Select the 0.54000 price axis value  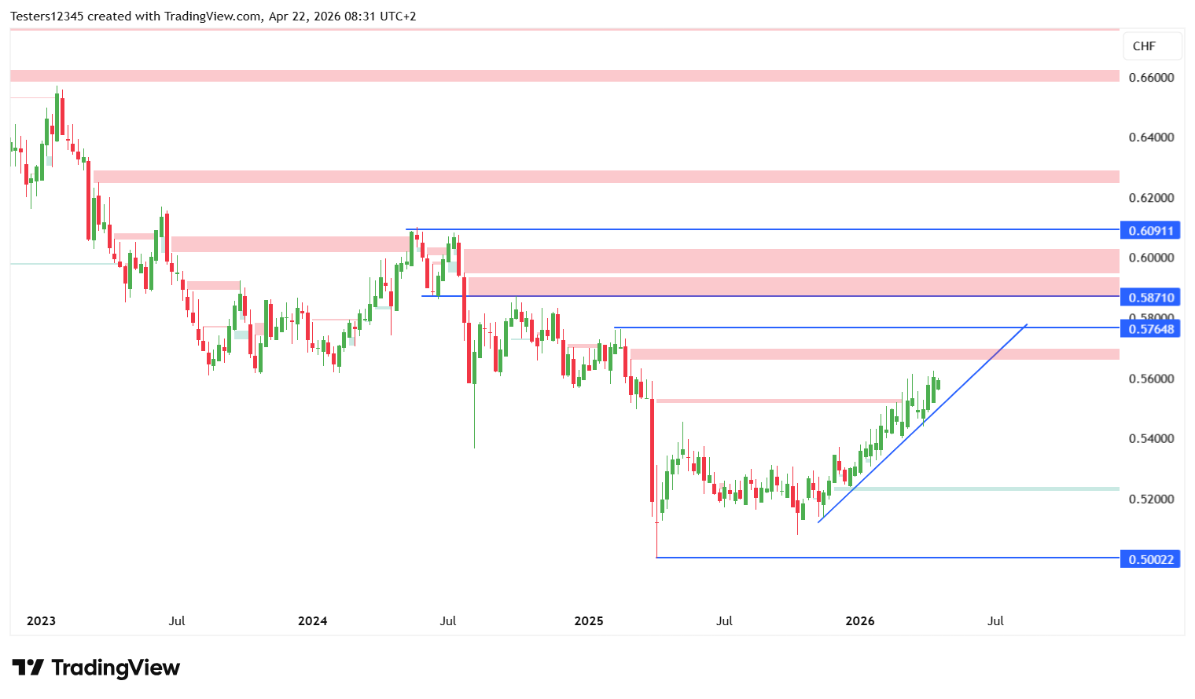pos(1151,438)
